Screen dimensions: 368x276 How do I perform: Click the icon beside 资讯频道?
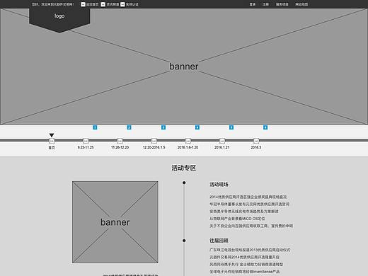click(x=103, y=4)
